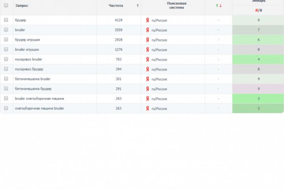284x189 pixels.
Task: Click the Поисковая система column header
Action: 177,6
